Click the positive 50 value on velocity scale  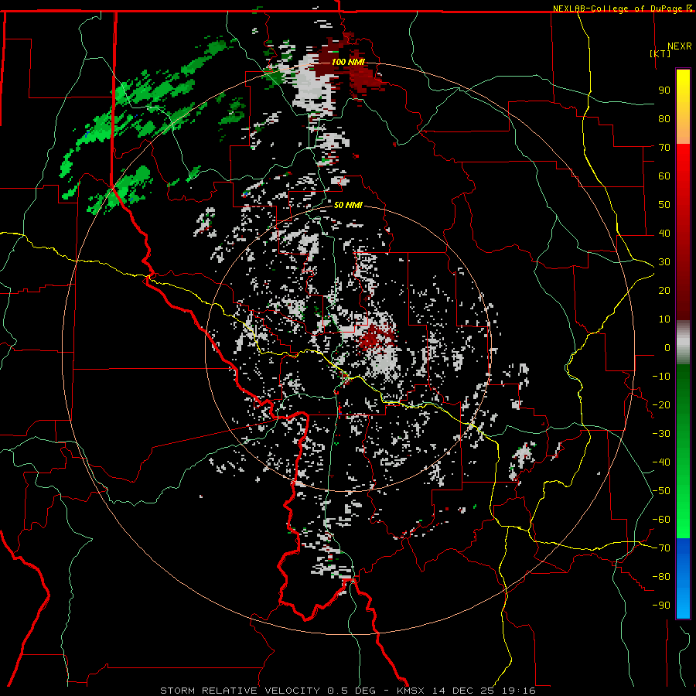(x=664, y=205)
